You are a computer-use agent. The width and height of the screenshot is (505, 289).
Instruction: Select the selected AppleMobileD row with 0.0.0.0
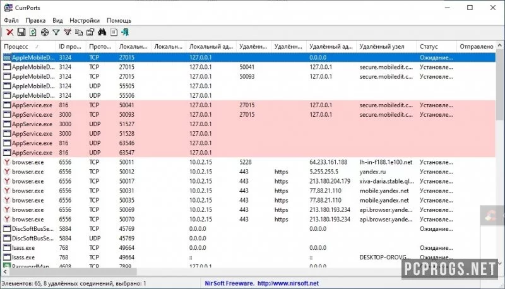(x=249, y=57)
